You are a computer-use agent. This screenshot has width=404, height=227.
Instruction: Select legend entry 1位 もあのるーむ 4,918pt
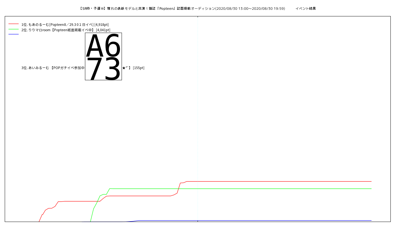point(65,25)
